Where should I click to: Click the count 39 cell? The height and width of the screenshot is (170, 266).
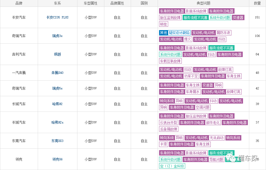257,104
